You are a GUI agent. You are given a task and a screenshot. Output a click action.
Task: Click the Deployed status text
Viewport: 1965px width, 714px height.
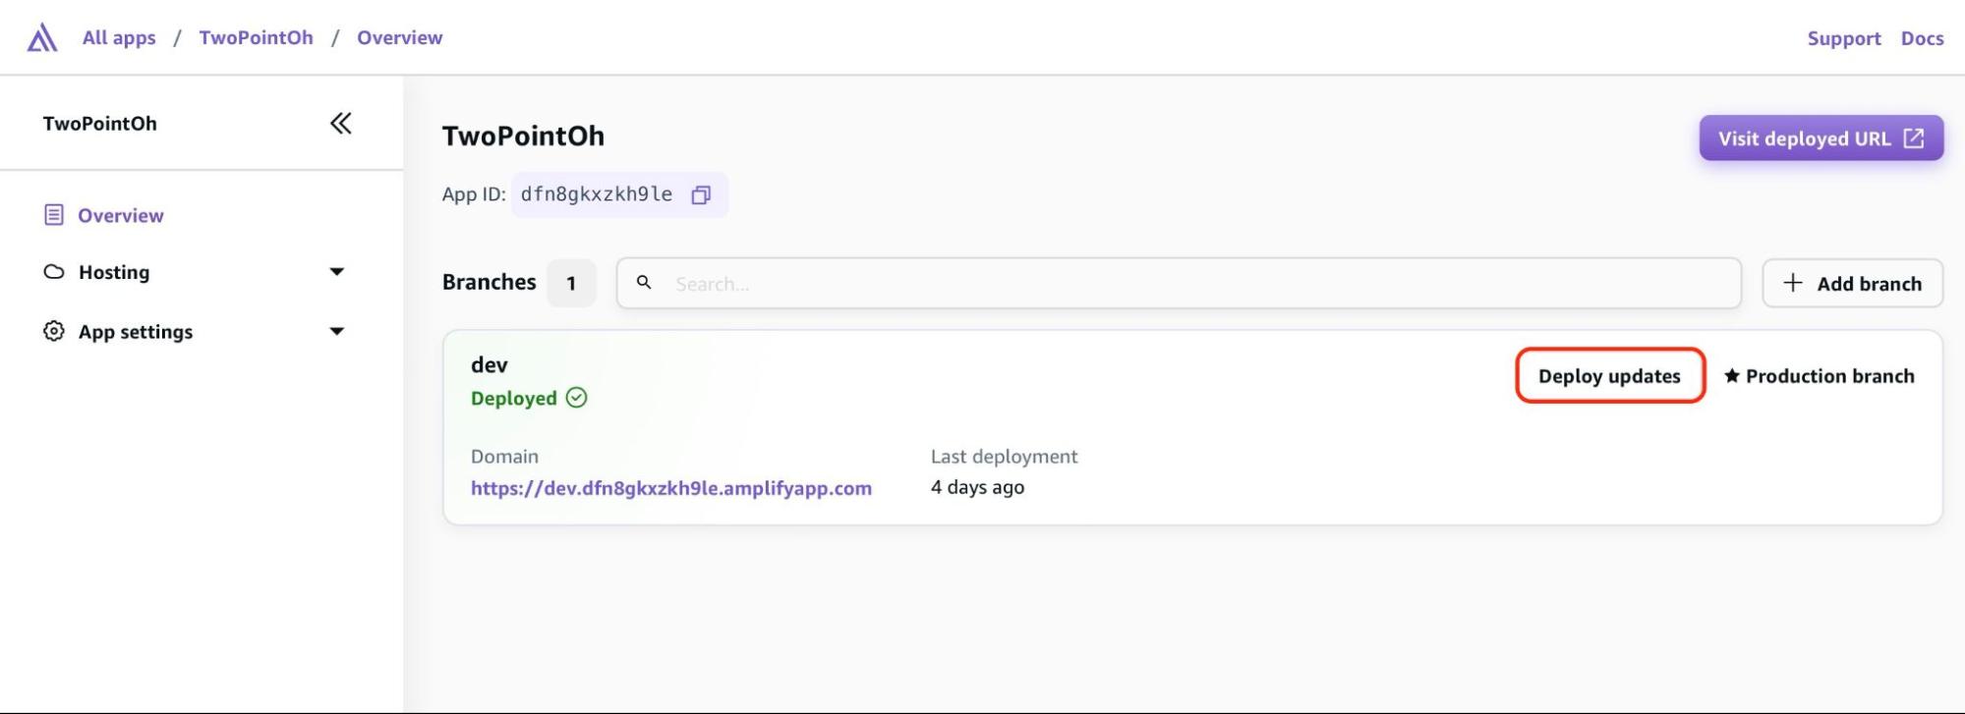click(514, 398)
